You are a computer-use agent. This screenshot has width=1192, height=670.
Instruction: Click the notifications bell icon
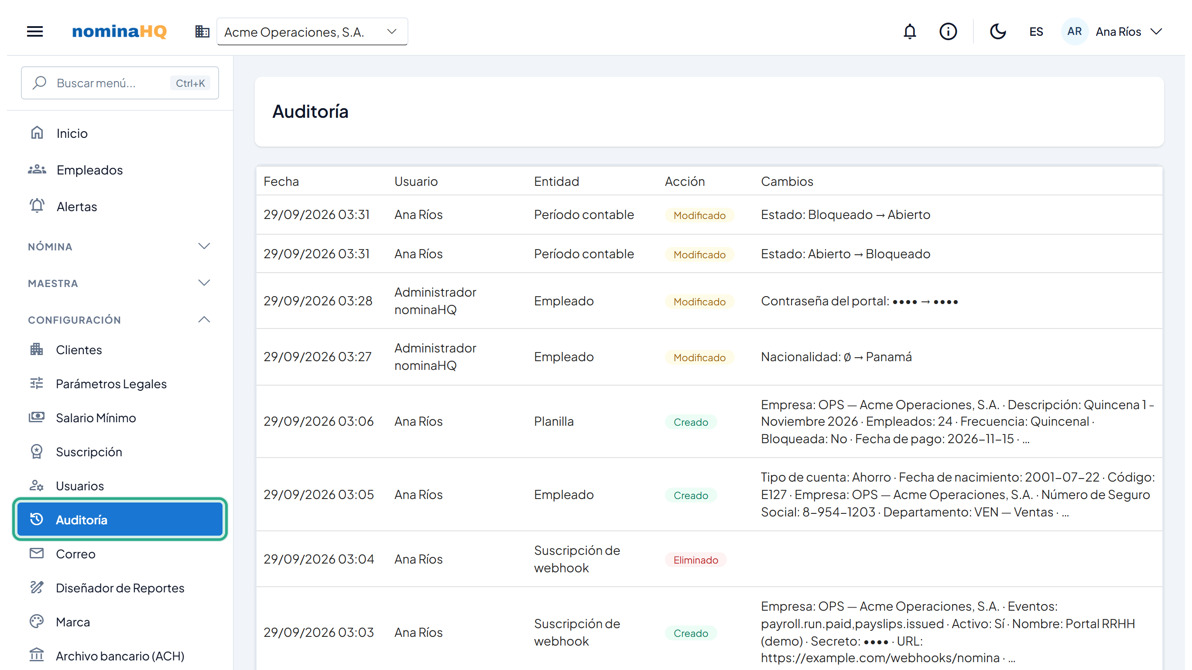[x=909, y=31]
